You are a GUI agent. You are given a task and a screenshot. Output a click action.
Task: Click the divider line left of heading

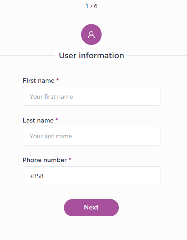tap(28, 55)
